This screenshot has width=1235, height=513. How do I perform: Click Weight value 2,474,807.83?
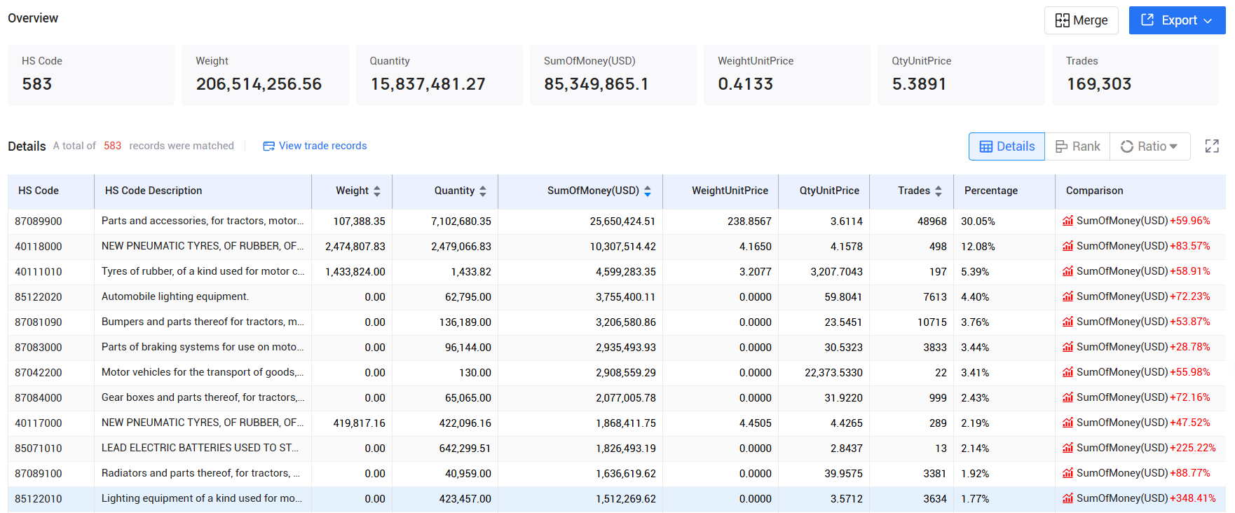coord(355,247)
